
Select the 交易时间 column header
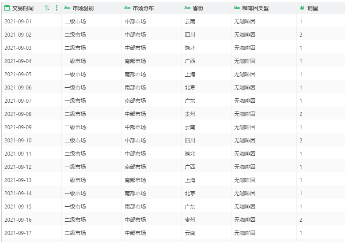pyautogui.click(x=23, y=8)
